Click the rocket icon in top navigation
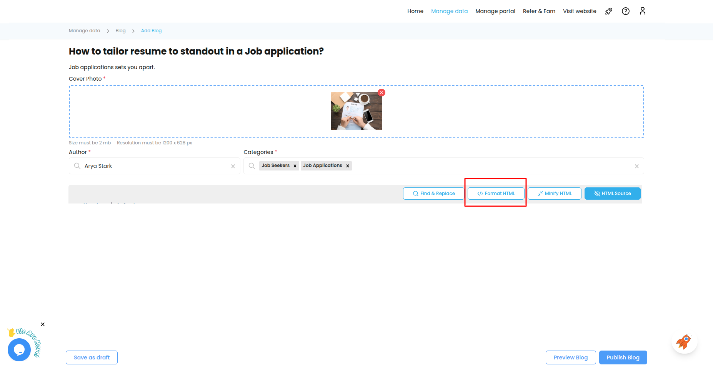The image size is (713, 369). click(x=608, y=11)
